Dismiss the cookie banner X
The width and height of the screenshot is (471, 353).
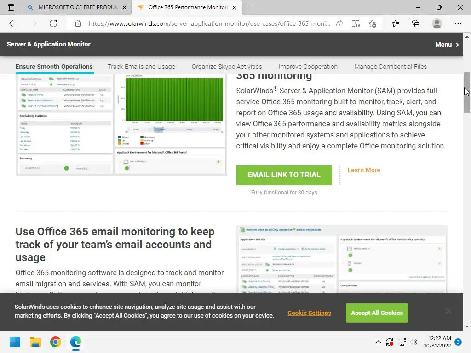click(x=448, y=311)
